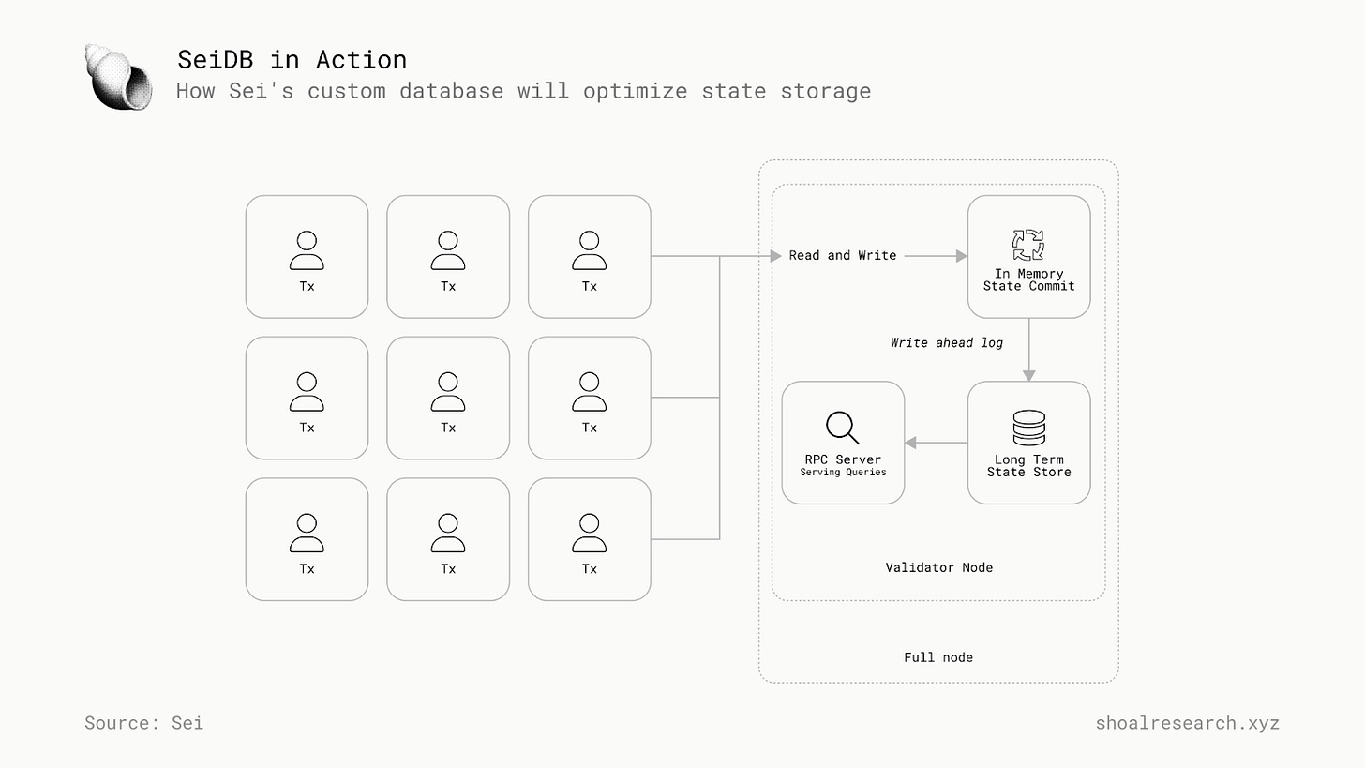Click the "Validator Node" label
The image size is (1365, 768).
[939, 567]
